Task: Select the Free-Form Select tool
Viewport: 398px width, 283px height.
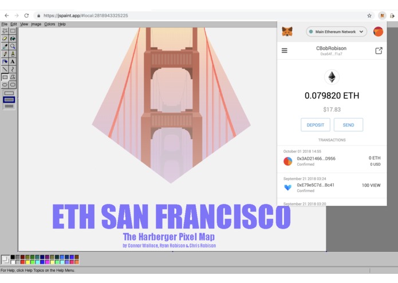Action: [x=5, y=31]
